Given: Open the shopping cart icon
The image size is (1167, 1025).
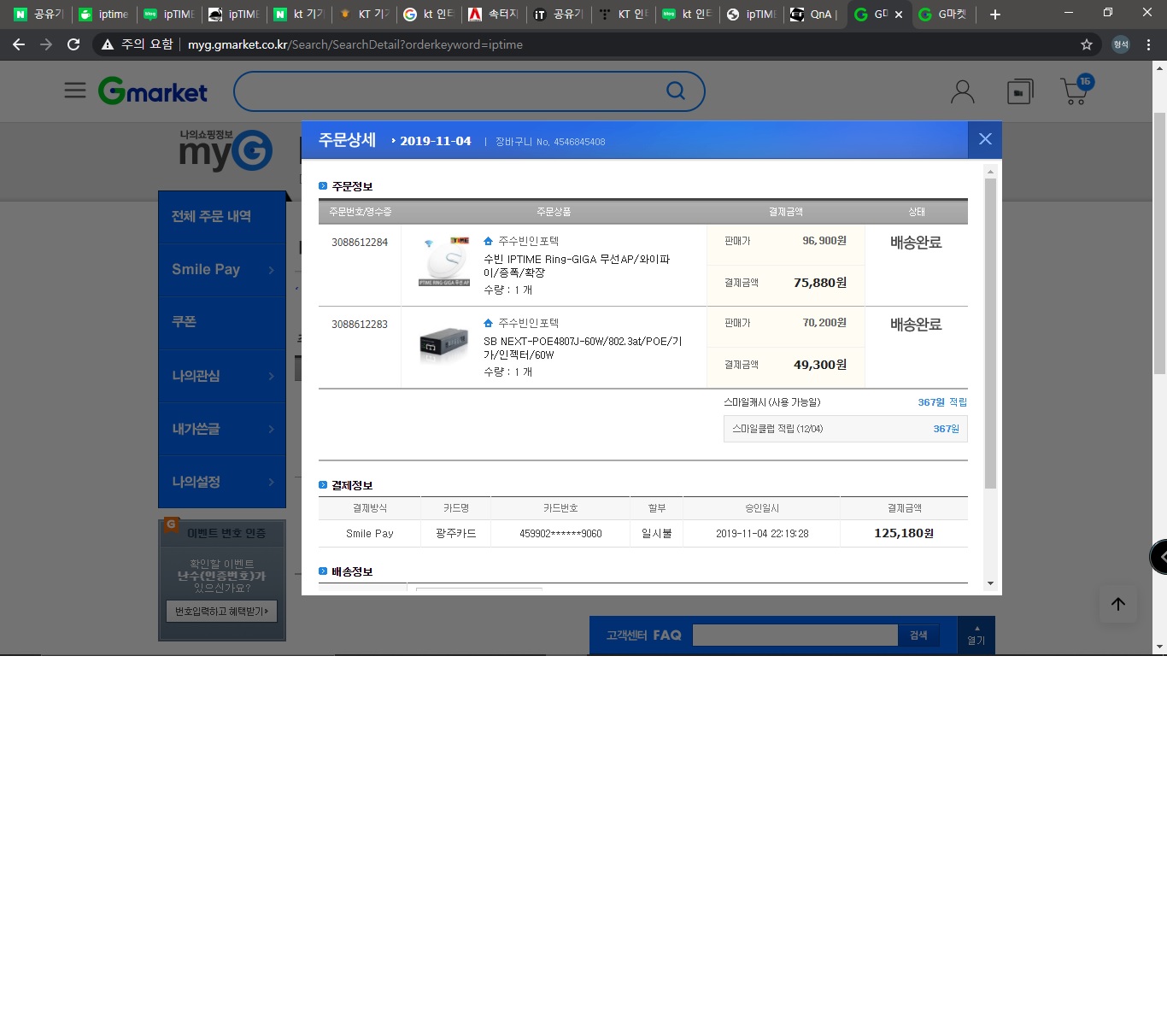Looking at the screenshot, I should [1076, 90].
